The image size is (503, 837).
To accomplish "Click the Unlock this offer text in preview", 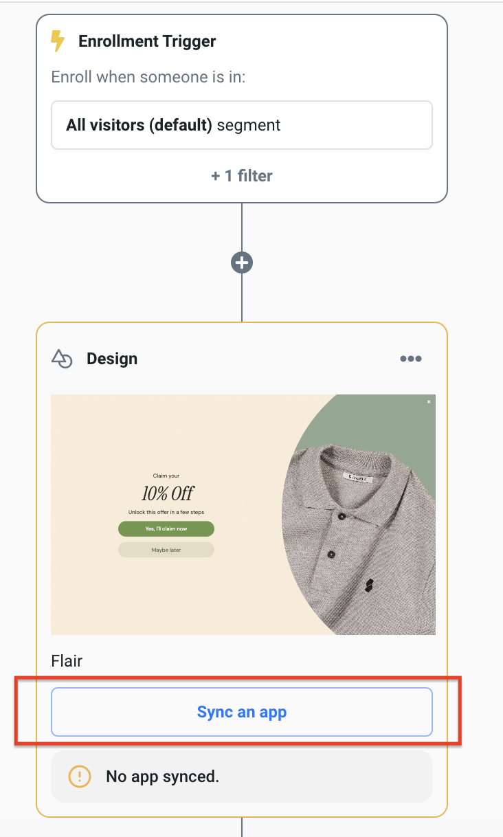I will pos(166,512).
